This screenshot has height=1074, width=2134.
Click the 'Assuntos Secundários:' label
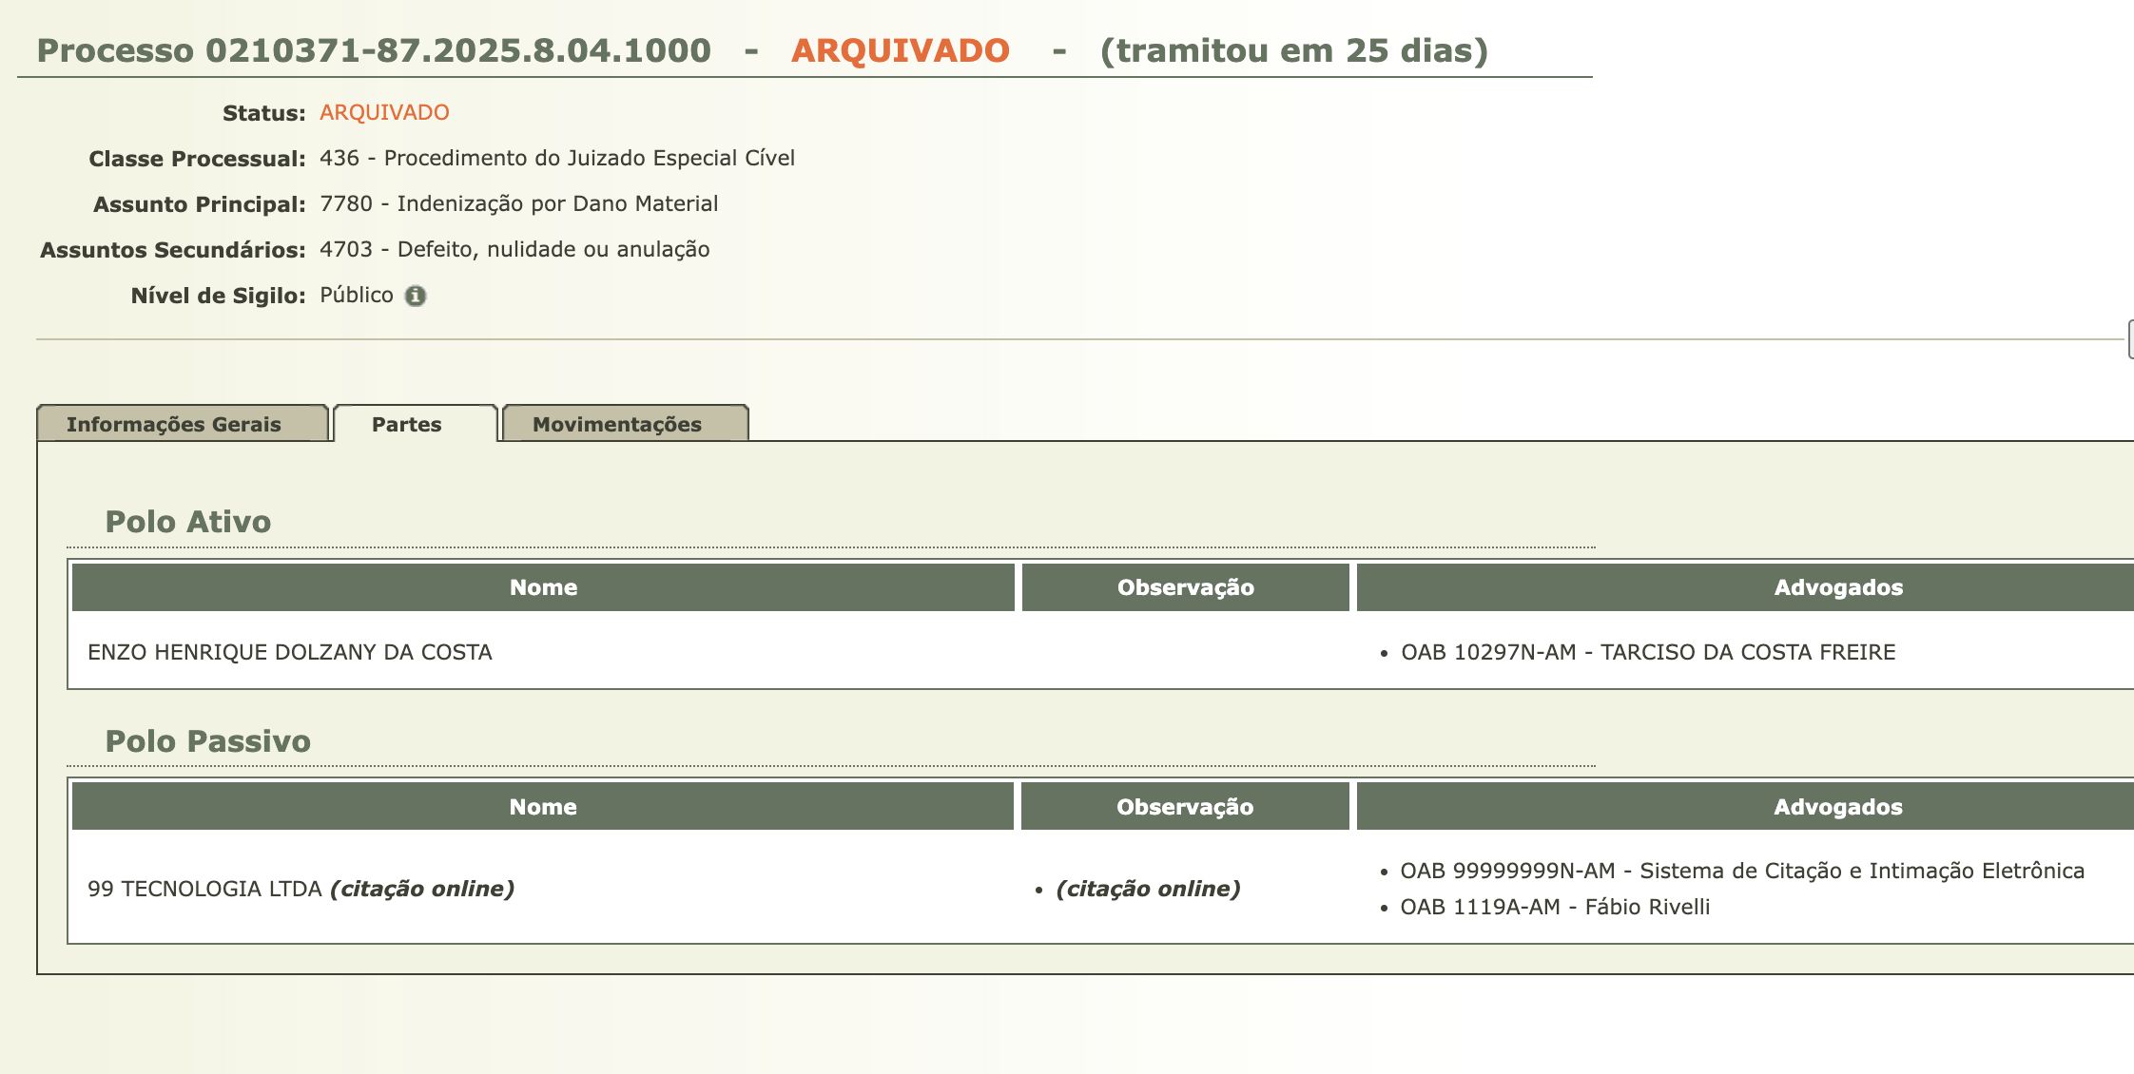[x=173, y=250]
